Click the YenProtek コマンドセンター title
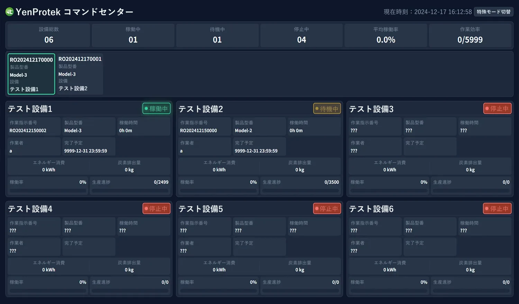This screenshot has width=519, height=304. click(74, 12)
